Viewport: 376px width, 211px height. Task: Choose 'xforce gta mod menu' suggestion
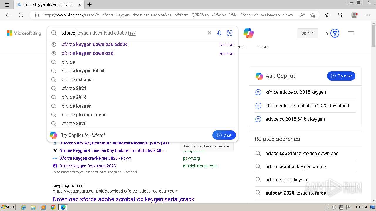(x=142, y=115)
